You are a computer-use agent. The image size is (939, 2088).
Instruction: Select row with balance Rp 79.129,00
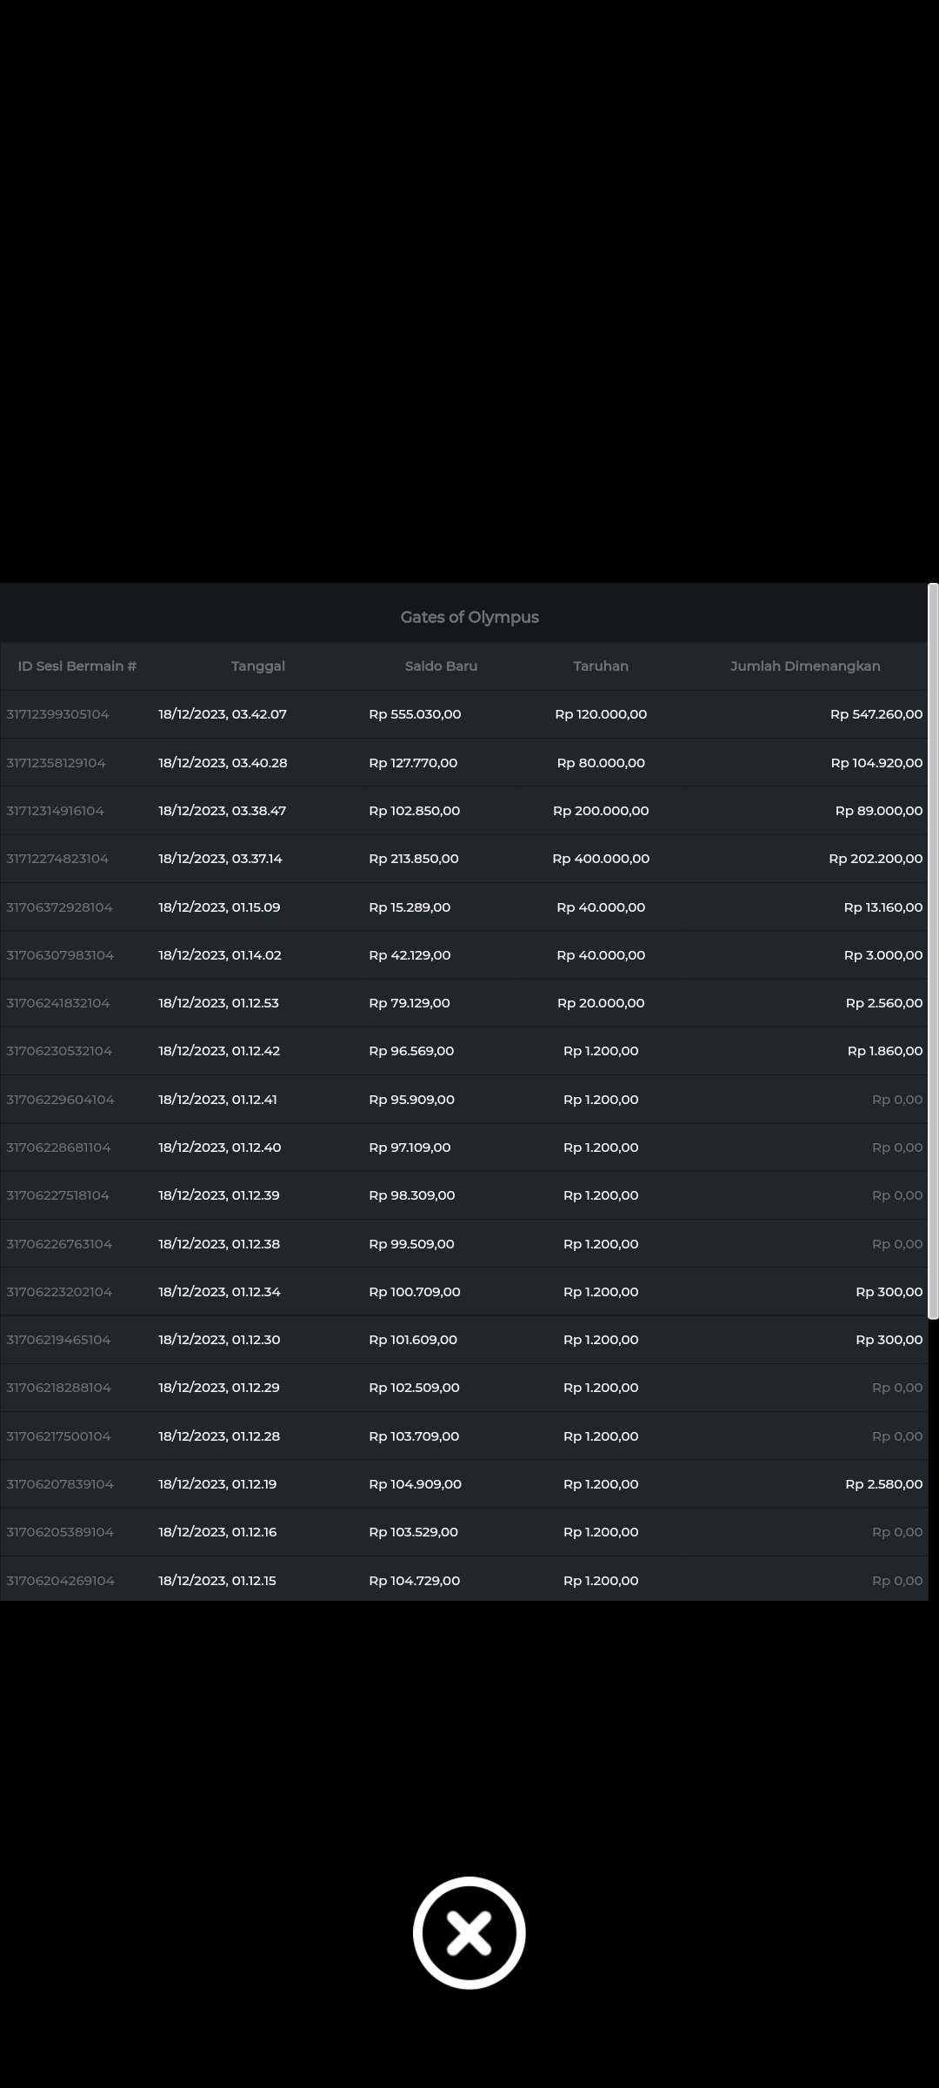pos(410,1003)
